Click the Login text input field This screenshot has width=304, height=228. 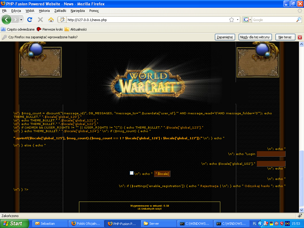pyautogui.click(x=271, y=154)
